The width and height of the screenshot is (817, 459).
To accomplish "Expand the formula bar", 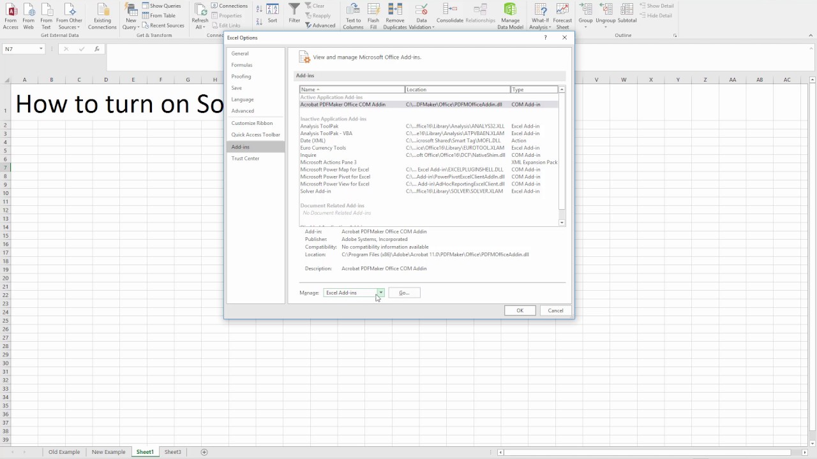I will click(810, 49).
